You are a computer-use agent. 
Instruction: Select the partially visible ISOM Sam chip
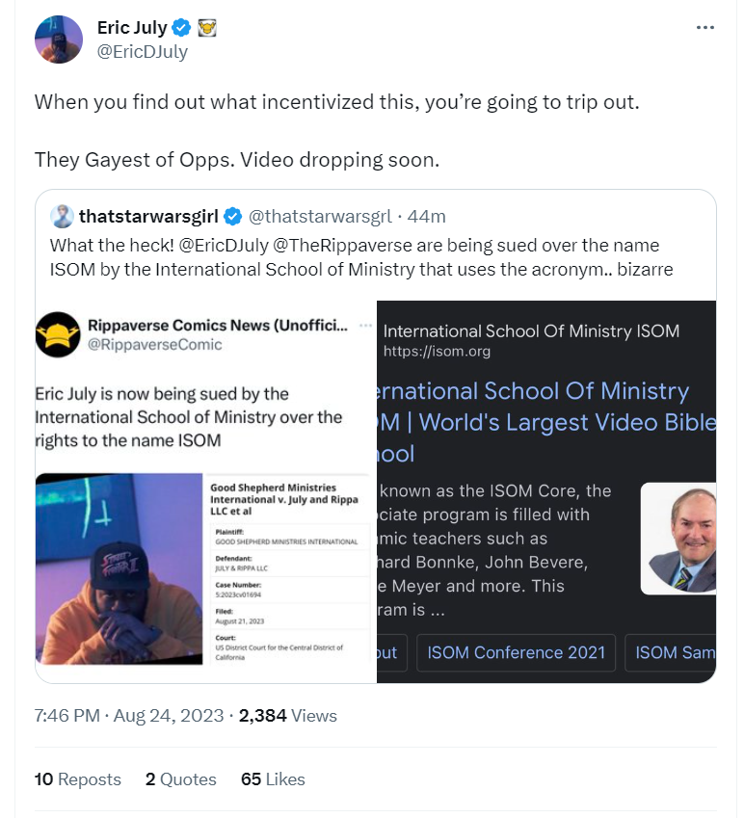pyautogui.click(x=674, y=652)
